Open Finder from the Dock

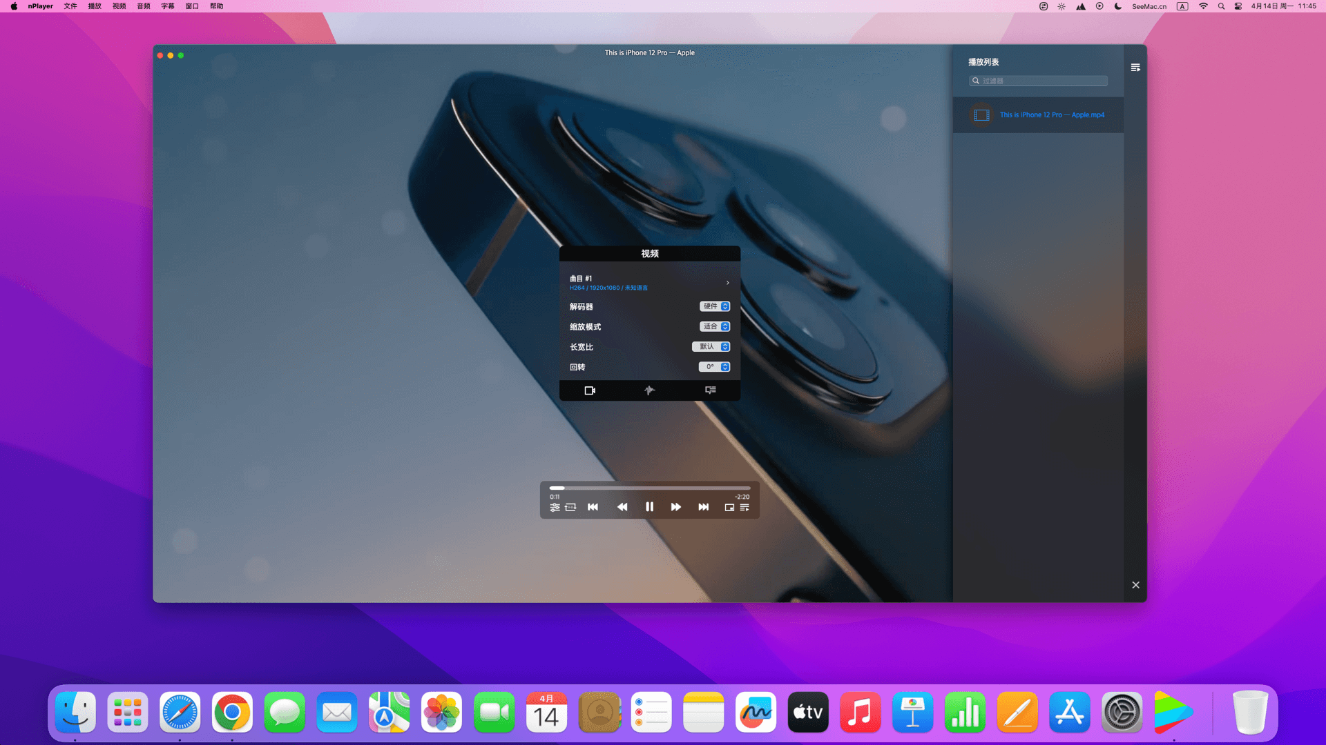tap(75, 712)
